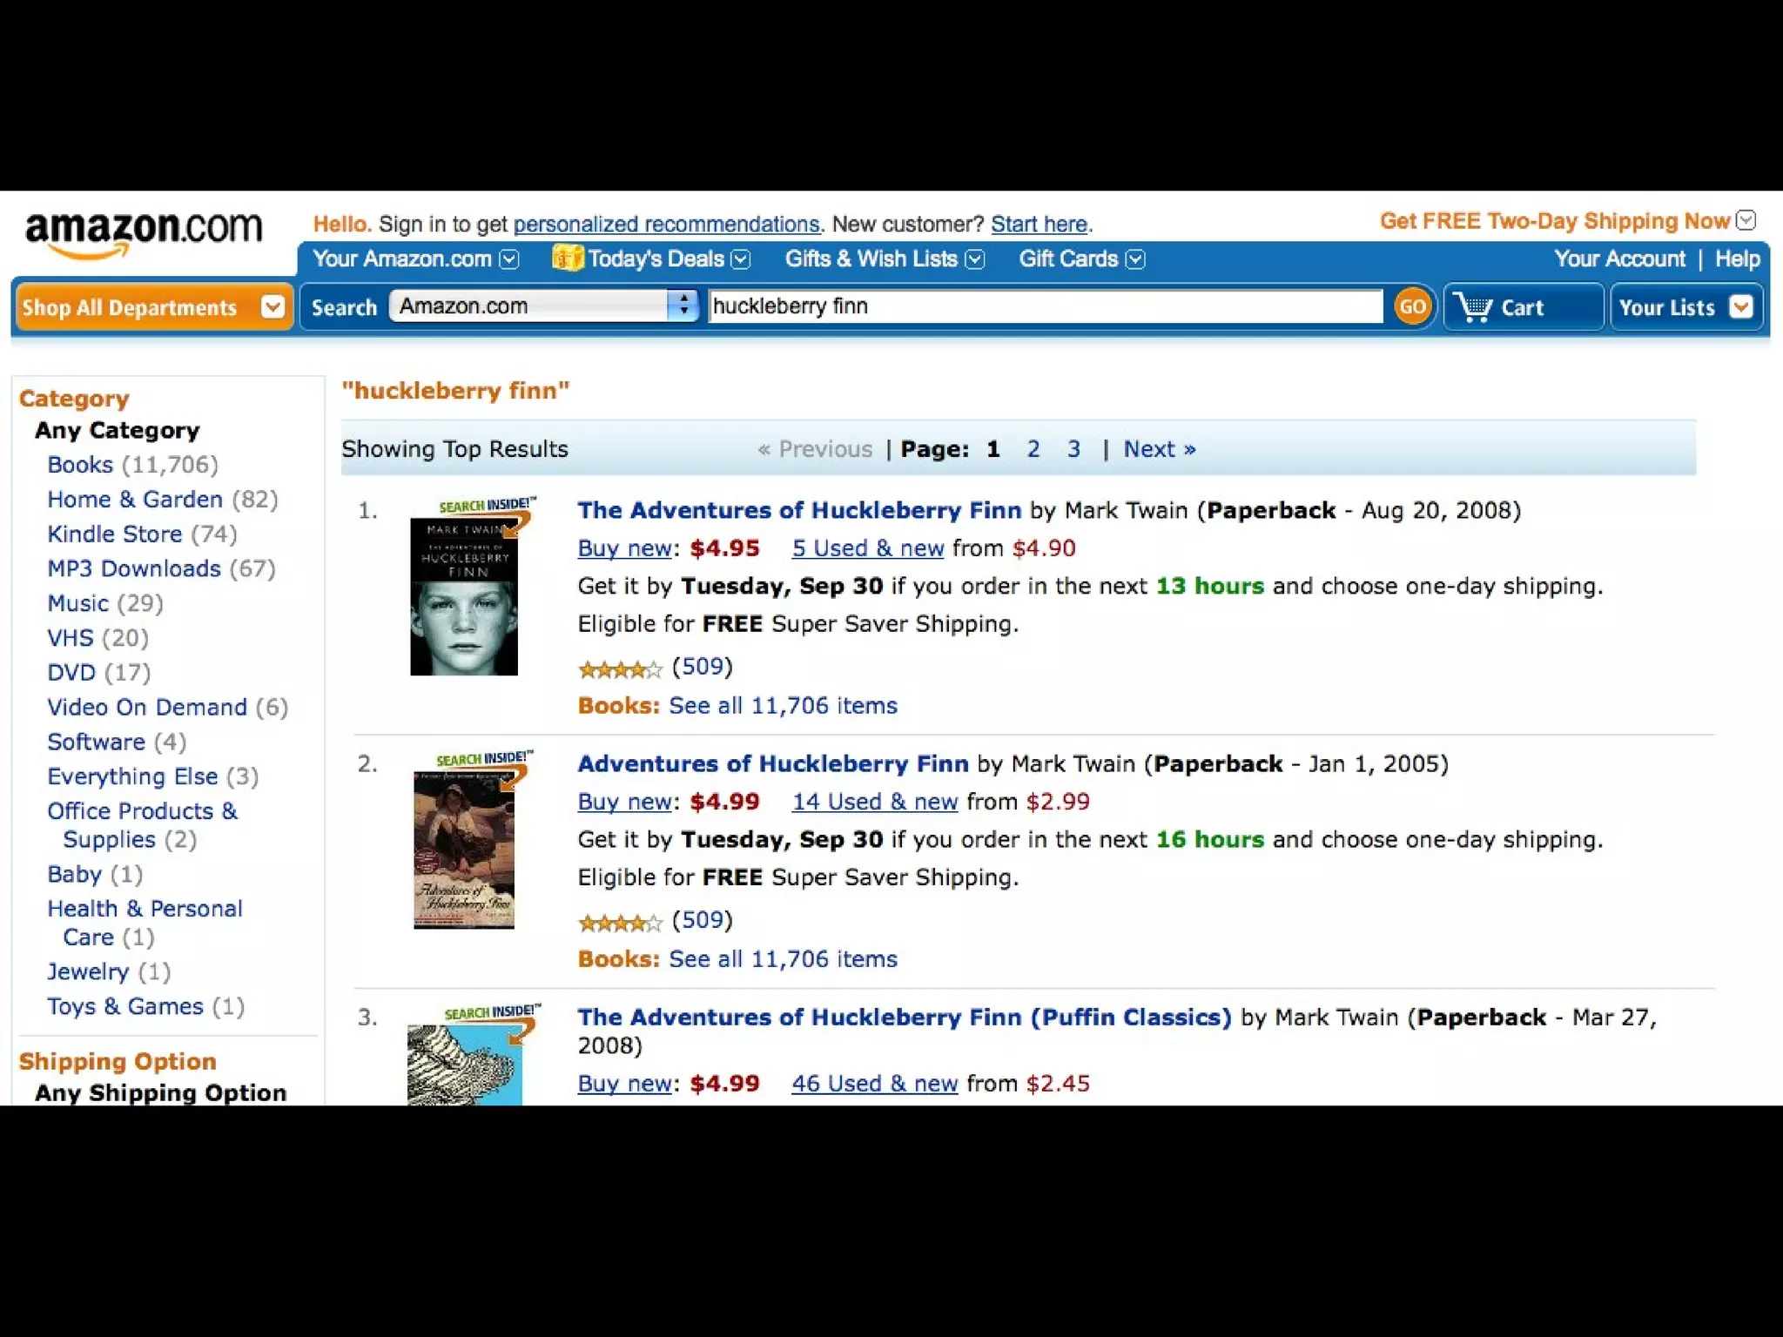Expand the Shop All Departments dropdown
The height and width of the screenshot is (1337, 1783).
tap(273, 306)
